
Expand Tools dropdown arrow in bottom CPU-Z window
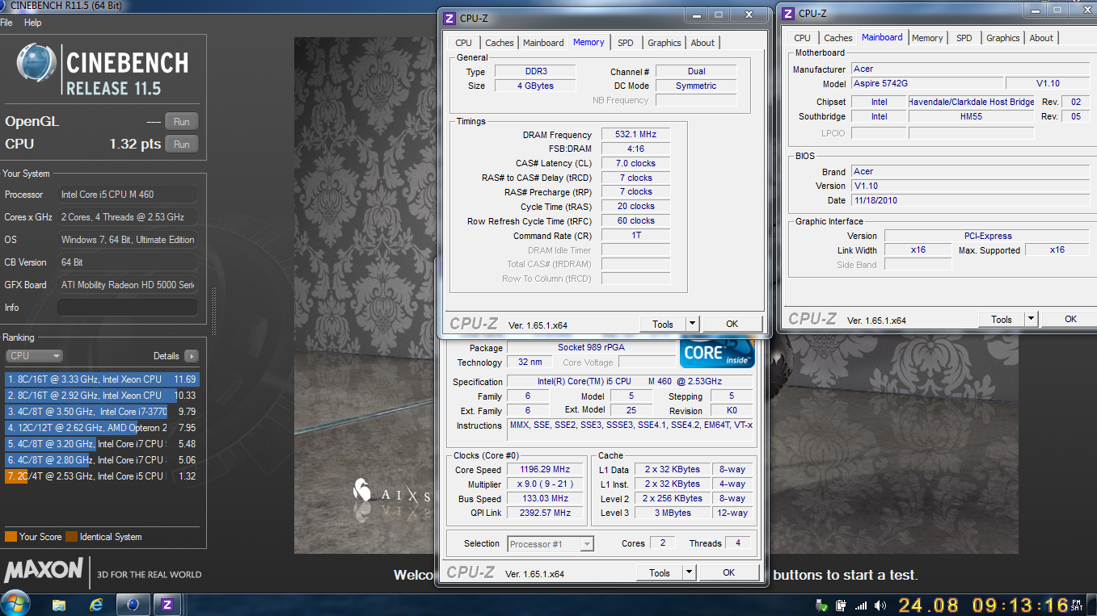click(x=689, y=573)
